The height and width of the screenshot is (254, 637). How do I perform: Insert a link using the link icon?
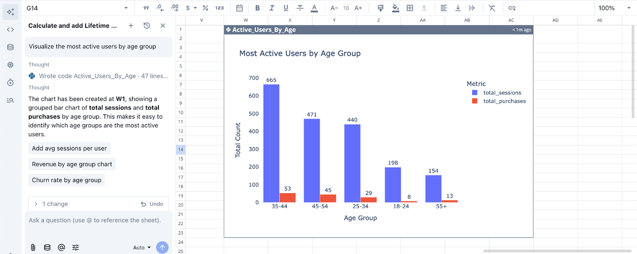512,8
